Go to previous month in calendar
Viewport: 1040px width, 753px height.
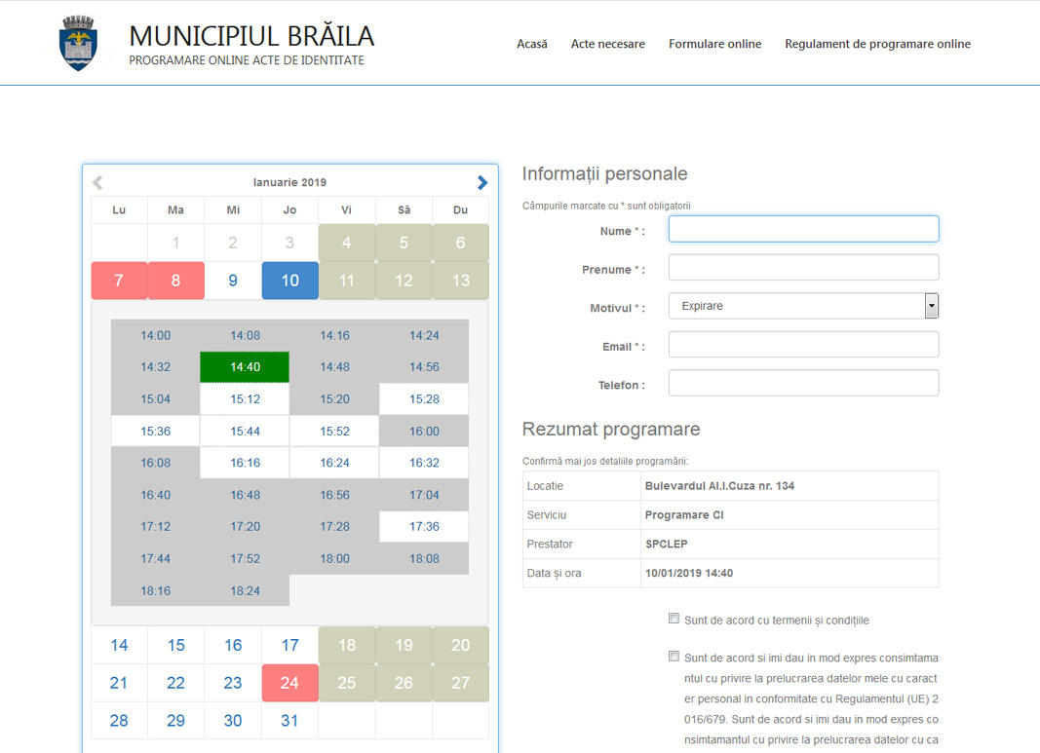pos(97,182)
